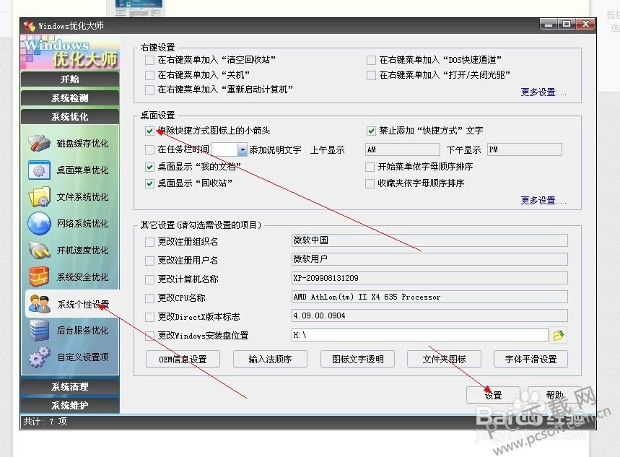Check 更改DirectX版本标志

[149, 317]
